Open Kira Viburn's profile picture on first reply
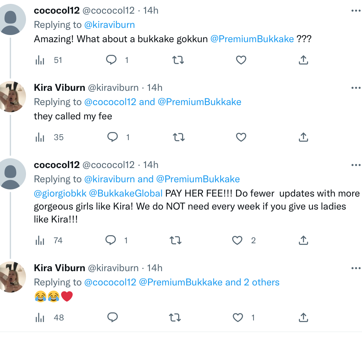 click(x=13, y=97)
